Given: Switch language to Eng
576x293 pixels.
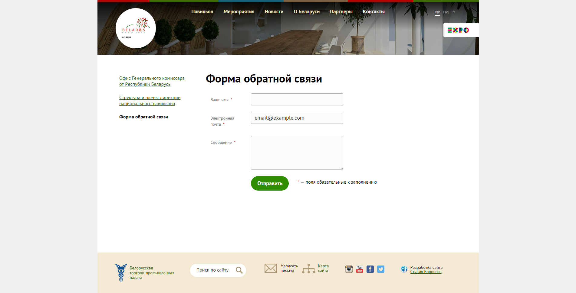Looking at the screenshot, I should click(x=446, y=12).
